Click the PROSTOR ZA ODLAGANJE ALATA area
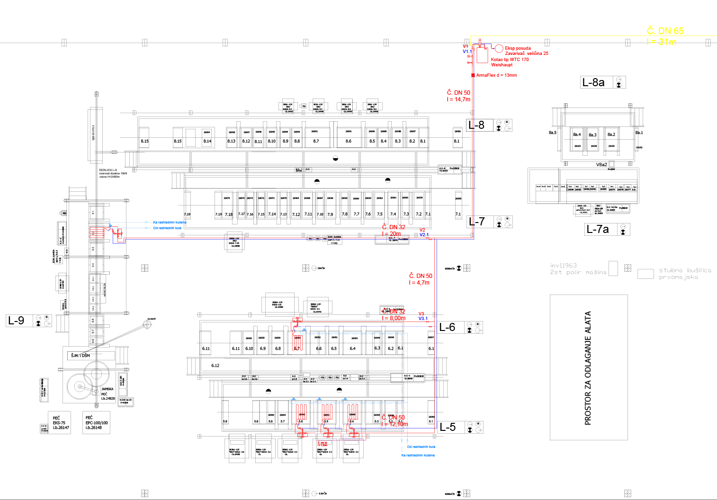This screenshot has width=717, height=500. click(x=588, y=367)
